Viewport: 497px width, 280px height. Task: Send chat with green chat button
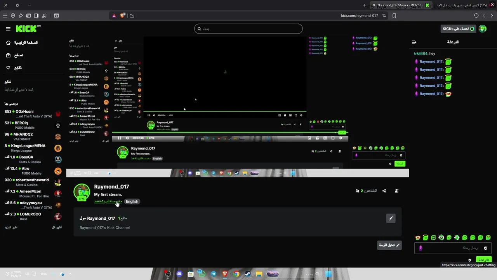483,259
